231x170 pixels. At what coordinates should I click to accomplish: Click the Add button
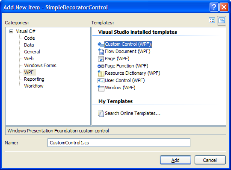pos(175,160)
